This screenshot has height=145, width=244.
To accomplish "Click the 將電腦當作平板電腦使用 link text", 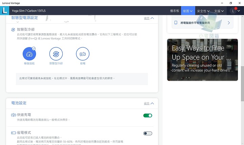I will (195, 23).
